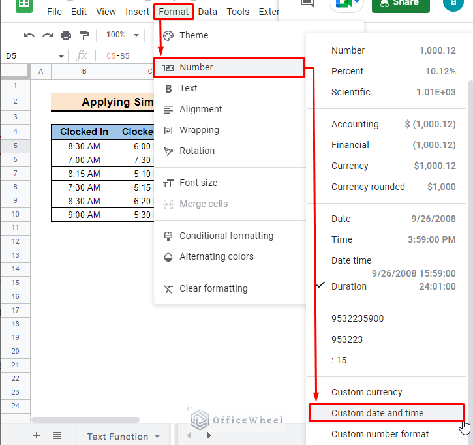Click the Conditional formatting icon
This screenshot has width=473, height=445.
(168, 236)
